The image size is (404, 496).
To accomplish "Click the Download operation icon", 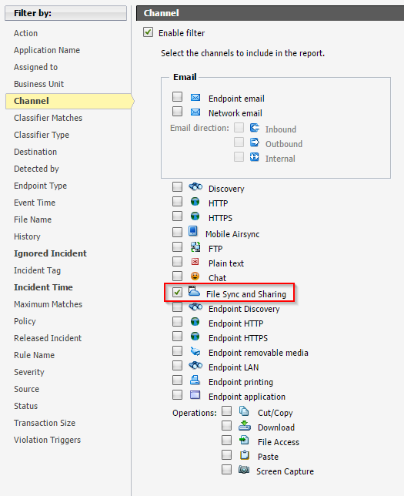I will [x=245, y=426].
